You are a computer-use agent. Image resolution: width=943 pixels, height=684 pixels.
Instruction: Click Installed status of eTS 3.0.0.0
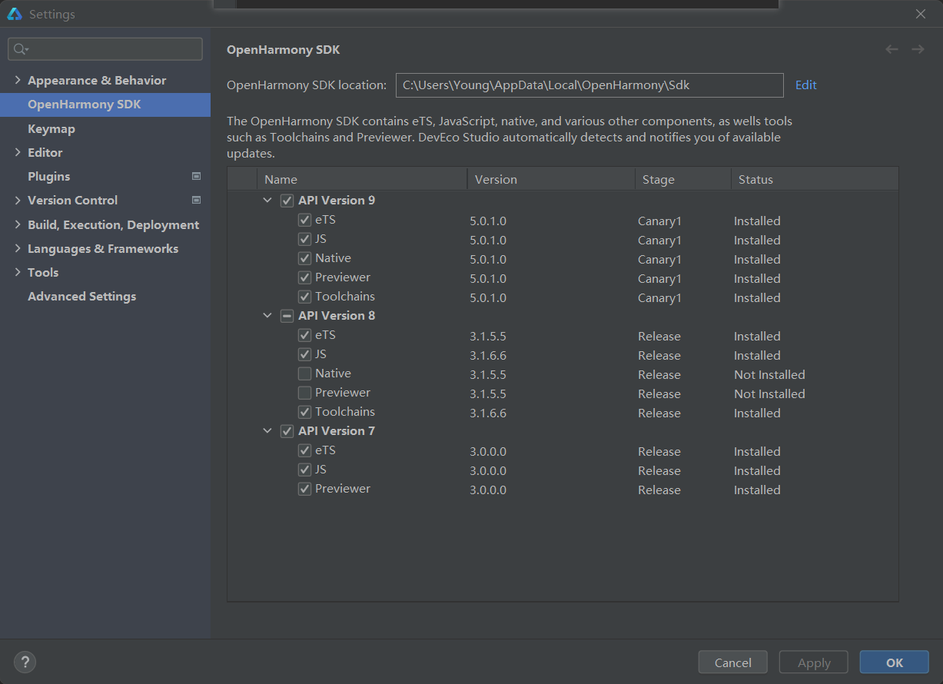pos(757,451)
